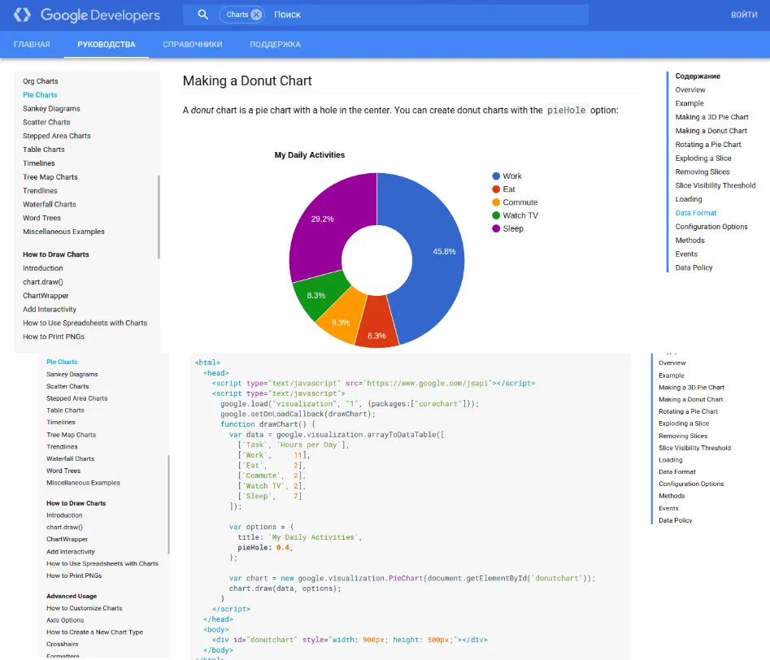
Task: Select the Commute legend label
Action: coord(520,202)
